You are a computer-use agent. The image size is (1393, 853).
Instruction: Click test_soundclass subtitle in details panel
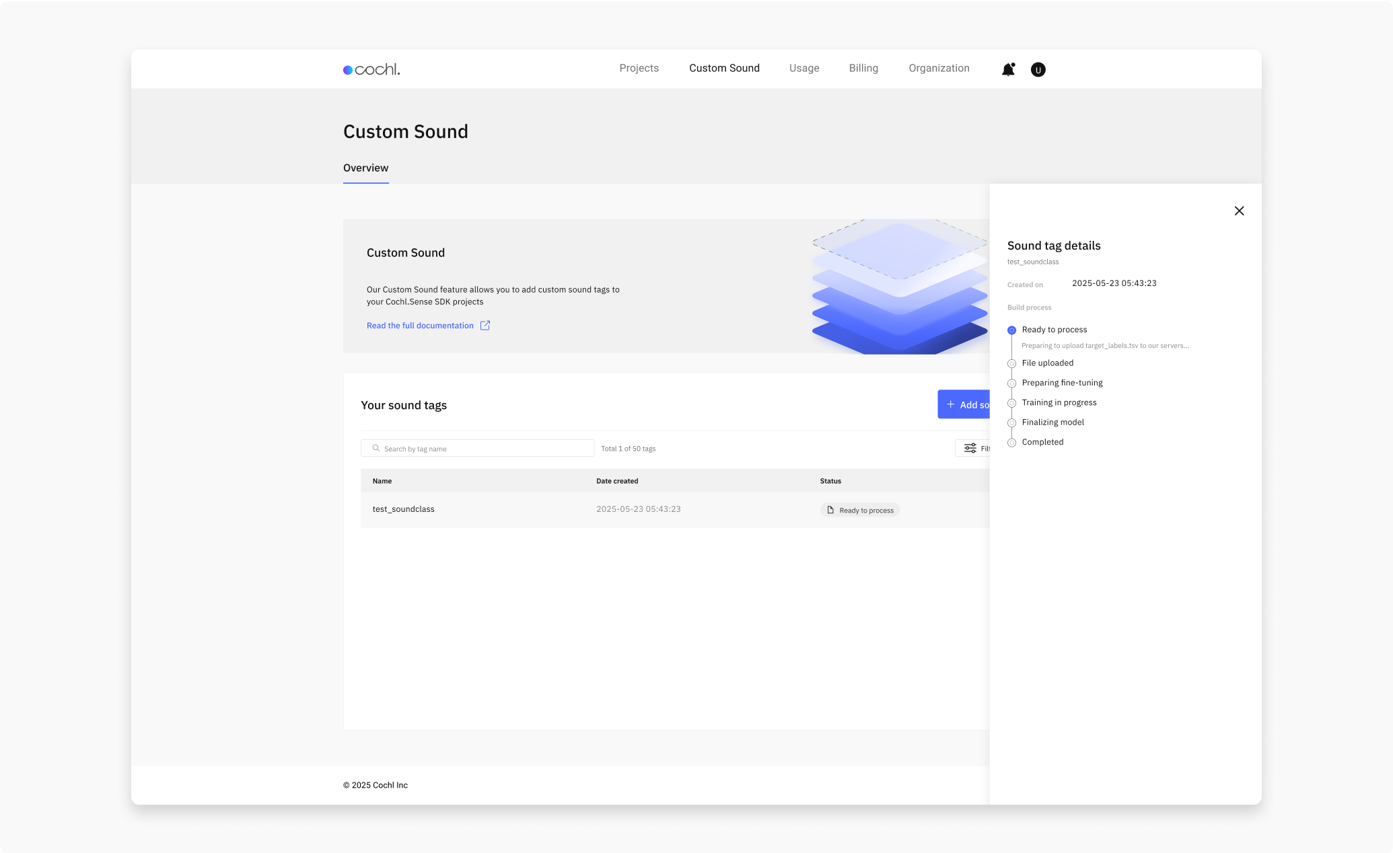tap(1033, 262)
